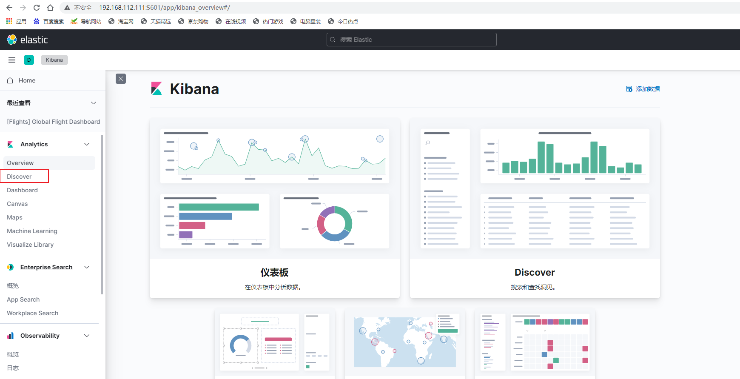Image resolution: width=740 pixels, height=379 pixels.
Task: Click the 添加数据 icon
Action: point(629,89)
